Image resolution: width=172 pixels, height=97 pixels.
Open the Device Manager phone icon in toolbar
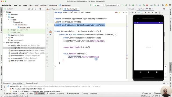pyautogui.click(x=155, y=5)
